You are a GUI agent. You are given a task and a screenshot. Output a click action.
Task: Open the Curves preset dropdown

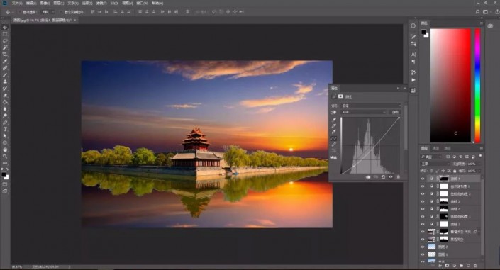[x=371, y=106]
